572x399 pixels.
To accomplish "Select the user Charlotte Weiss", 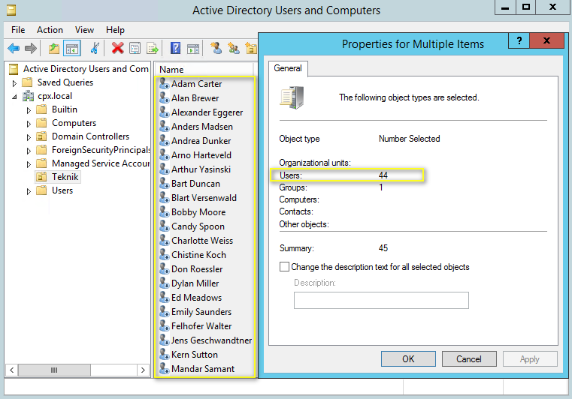I will pos(201,241).
